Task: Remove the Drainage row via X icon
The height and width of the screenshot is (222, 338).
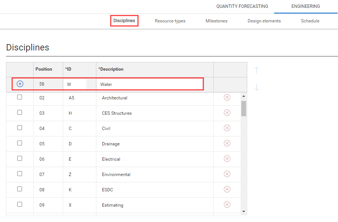Action: click(x=227, y=143)
